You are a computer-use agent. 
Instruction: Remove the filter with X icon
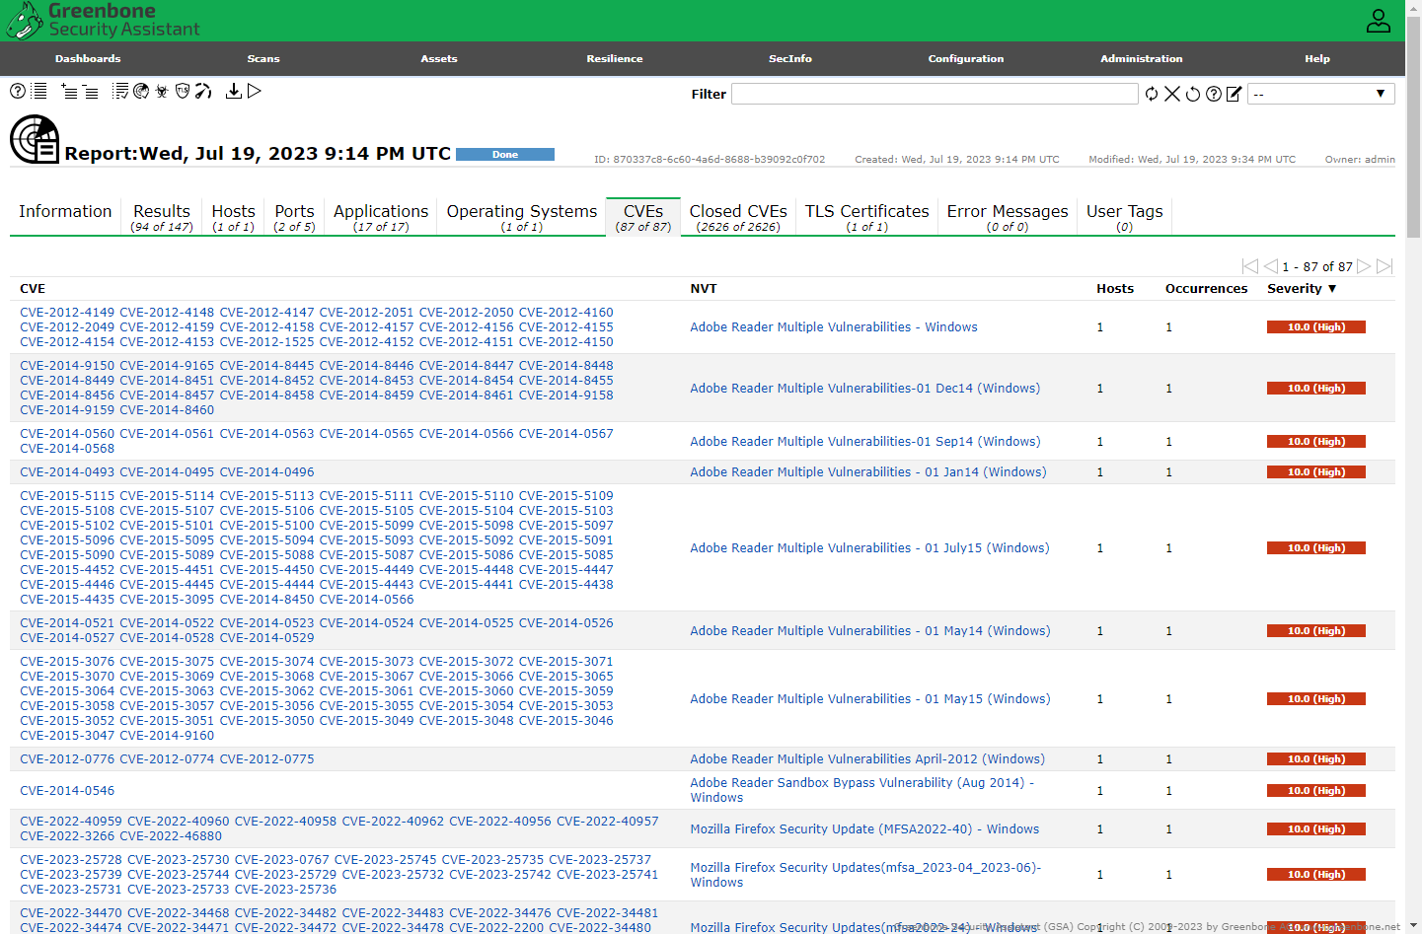coord(1172,94)
